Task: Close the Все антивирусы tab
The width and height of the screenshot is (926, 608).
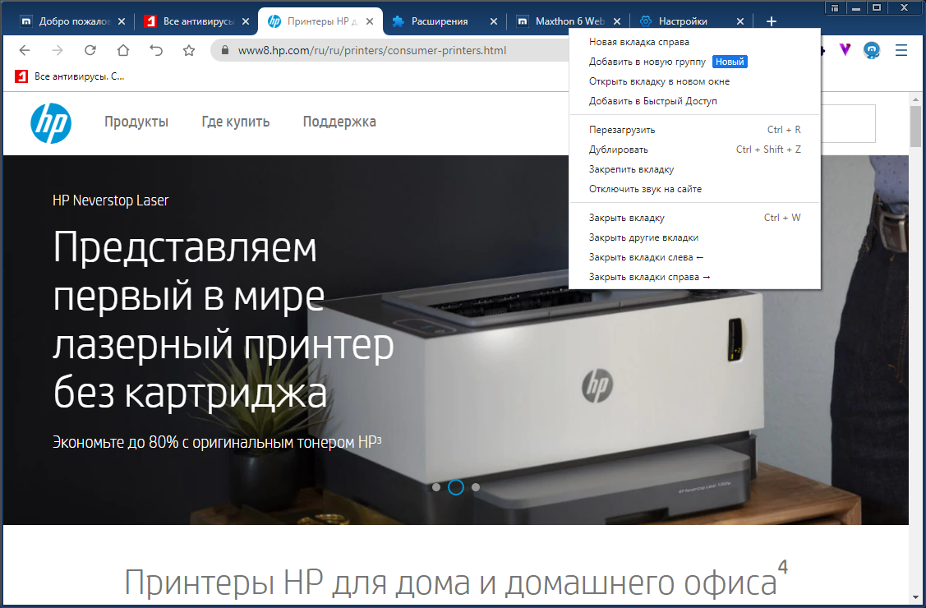Action: pyautogui.click(x=246, y=21)
